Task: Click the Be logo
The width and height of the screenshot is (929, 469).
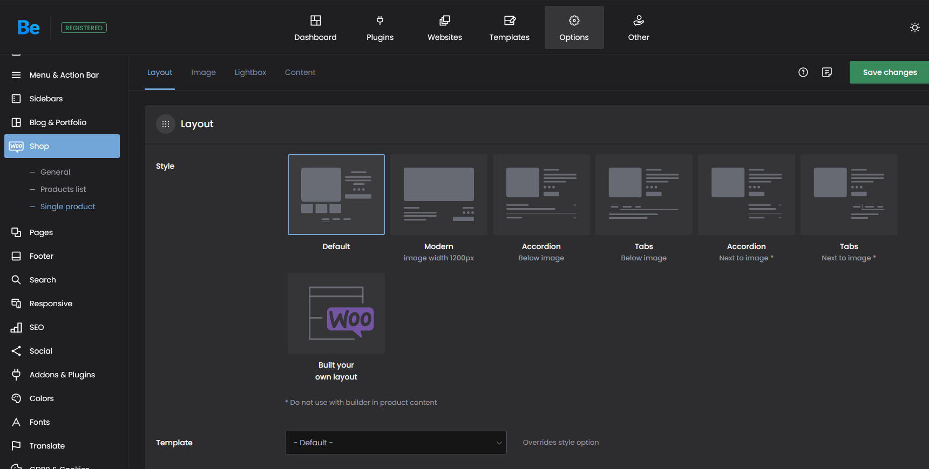Action: coord(28,27)
